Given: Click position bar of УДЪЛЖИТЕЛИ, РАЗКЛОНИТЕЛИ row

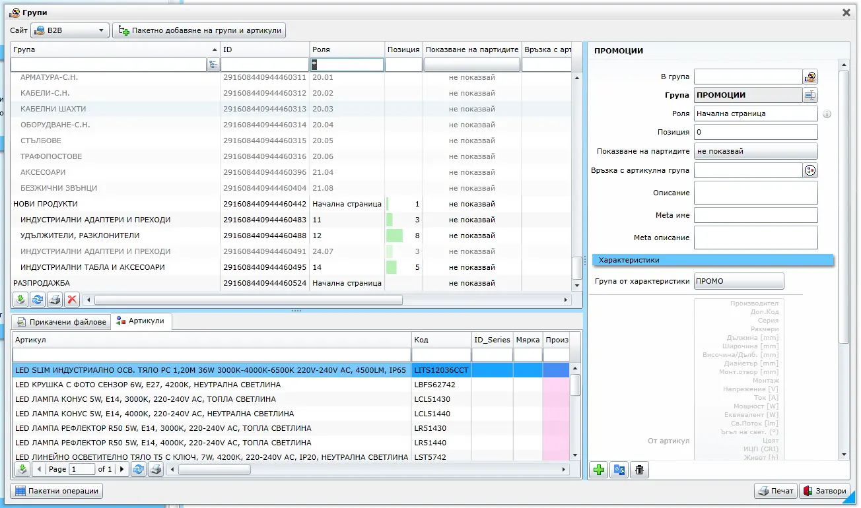Looking at the screenshot, I should (394, 236).
